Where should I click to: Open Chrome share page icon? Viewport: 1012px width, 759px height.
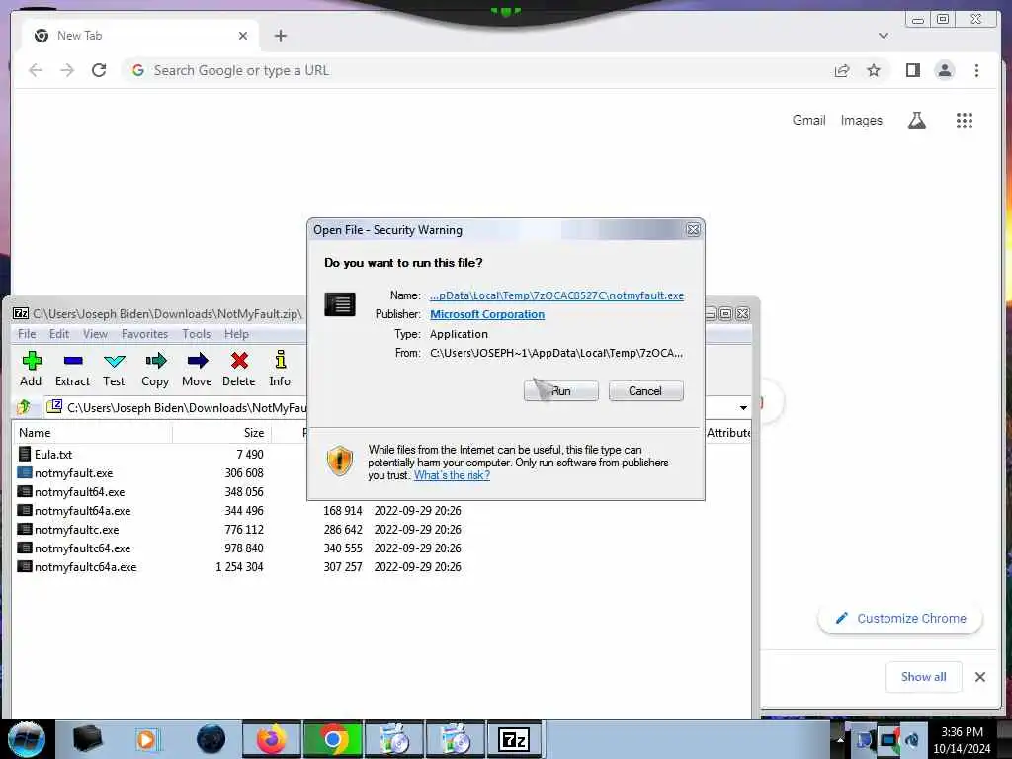842,70
